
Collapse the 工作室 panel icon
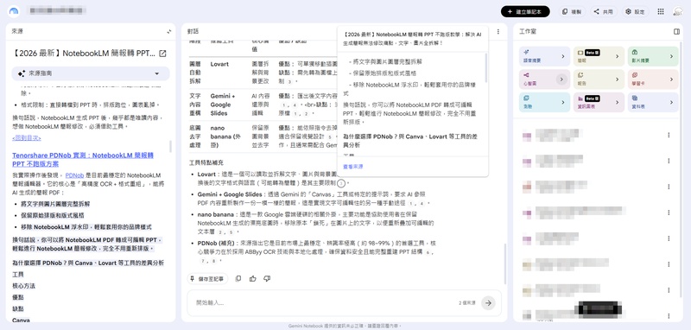(677, 32)
